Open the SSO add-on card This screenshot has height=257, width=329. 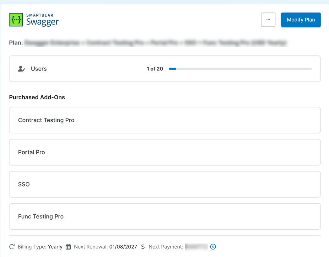point(165,184)
